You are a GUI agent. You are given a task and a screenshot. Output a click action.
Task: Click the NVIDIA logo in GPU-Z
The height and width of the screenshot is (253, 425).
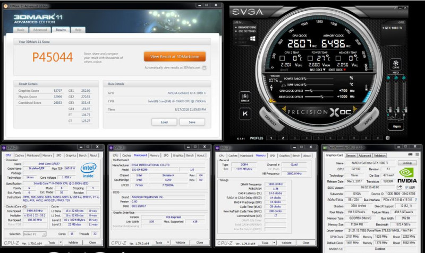pyautogui.click(x=406, y=176)
